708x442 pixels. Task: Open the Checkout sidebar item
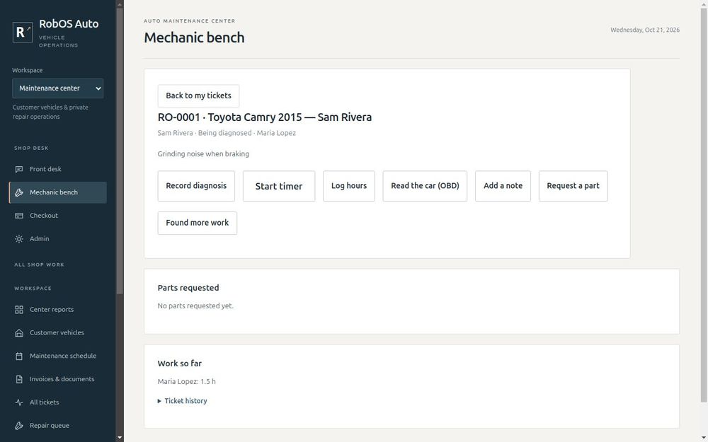click(58, 216)
